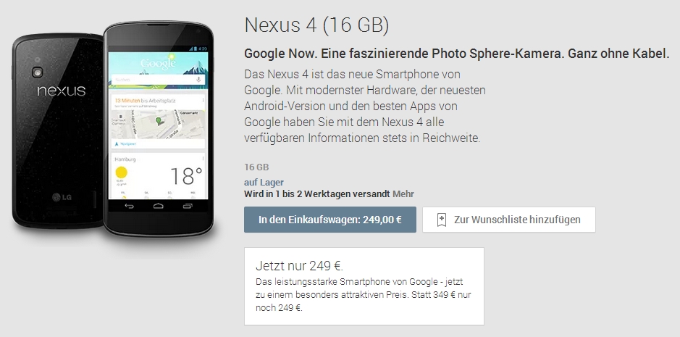
Task: Click the camera lens on the phone's back
Action: coord(38,72)
